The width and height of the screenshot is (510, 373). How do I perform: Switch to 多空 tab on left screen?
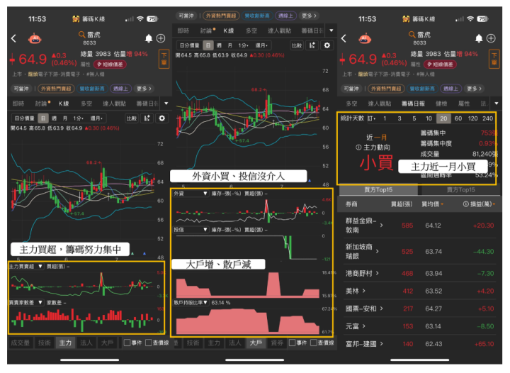(x=86, y=104)
